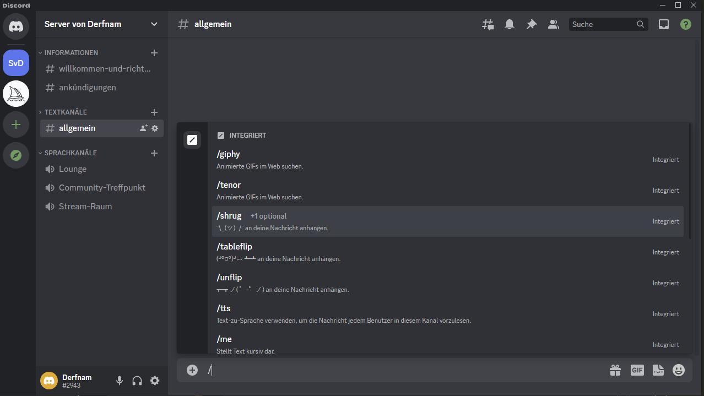704x396 pixels.
Task: Select /tenor command
Action: point(448,191)
